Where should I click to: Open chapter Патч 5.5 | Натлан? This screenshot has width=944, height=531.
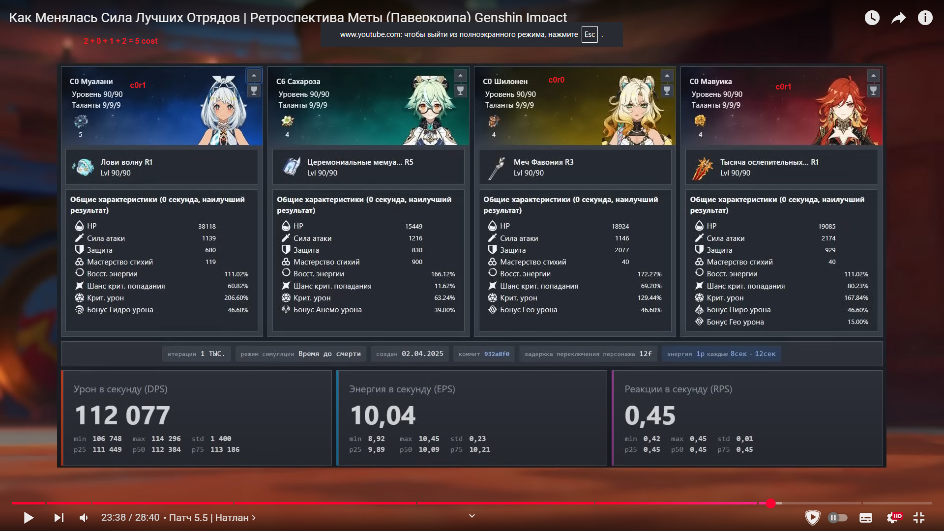point(212,518)
